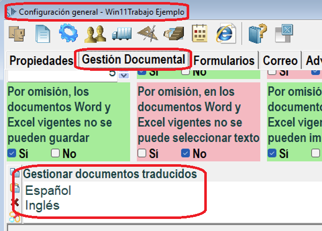Click the delivery truck toolbar icon
Image resolution: width=322 pixels, height=231 pixels.
coord(121,34)
